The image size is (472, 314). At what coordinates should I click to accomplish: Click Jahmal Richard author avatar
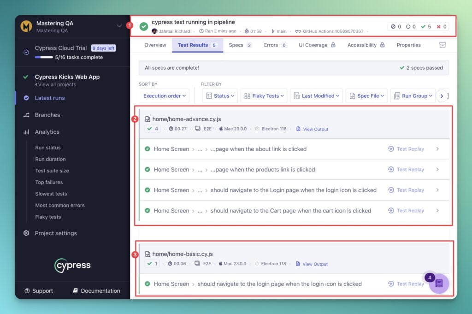(155, 31)
